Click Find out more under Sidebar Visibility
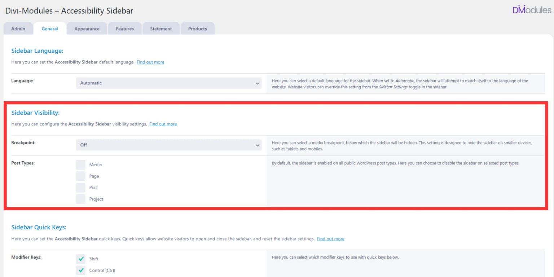 [x=163, y=124]
